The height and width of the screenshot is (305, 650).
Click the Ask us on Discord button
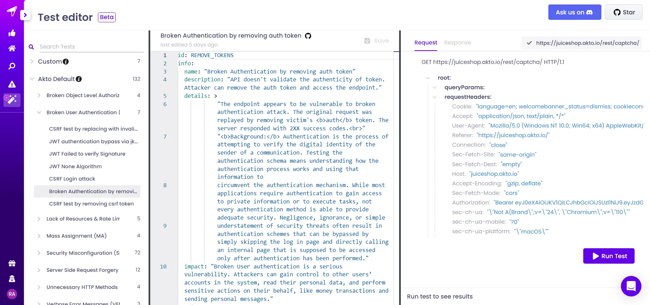tap(575, 12)
